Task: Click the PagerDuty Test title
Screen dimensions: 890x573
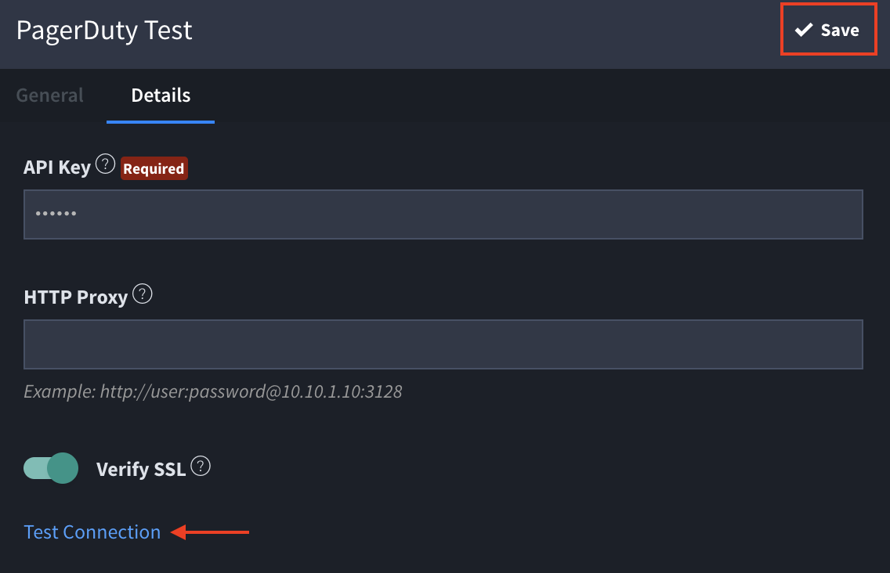Action: [x=104, y=31]
